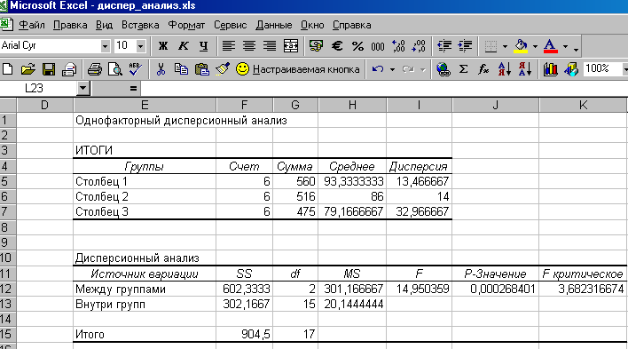Image resolution: width=628 pixels, height=349 pixels.
Task: Apply yellow fill color
Action: coord(521,46)
